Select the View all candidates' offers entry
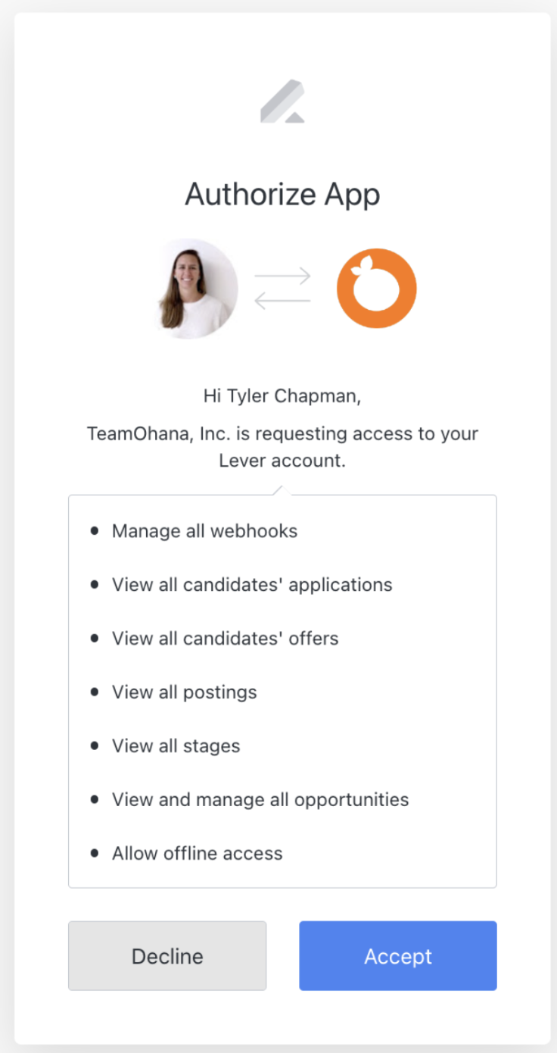Viewport: 557px width, 1053px height. click(x=225, y=639)
